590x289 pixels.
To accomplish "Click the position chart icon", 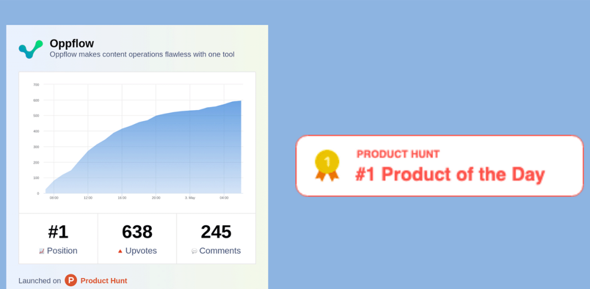I will [42, 251].
